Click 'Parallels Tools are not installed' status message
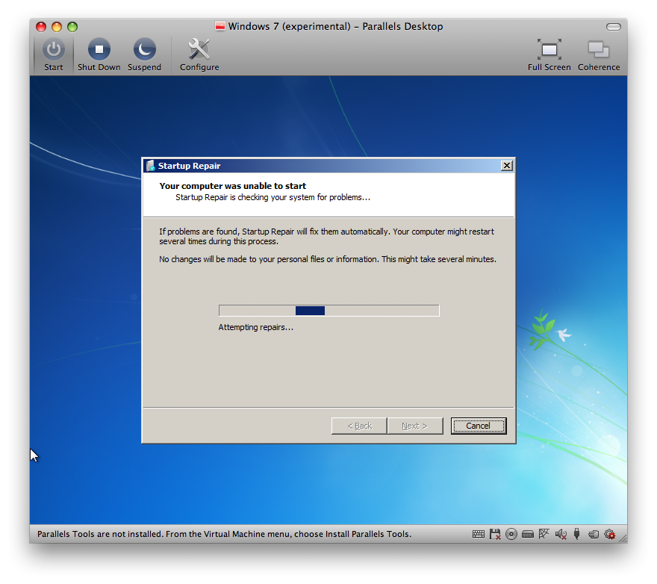The width and height of the screenshot is (657, 584). coord(224,534)
